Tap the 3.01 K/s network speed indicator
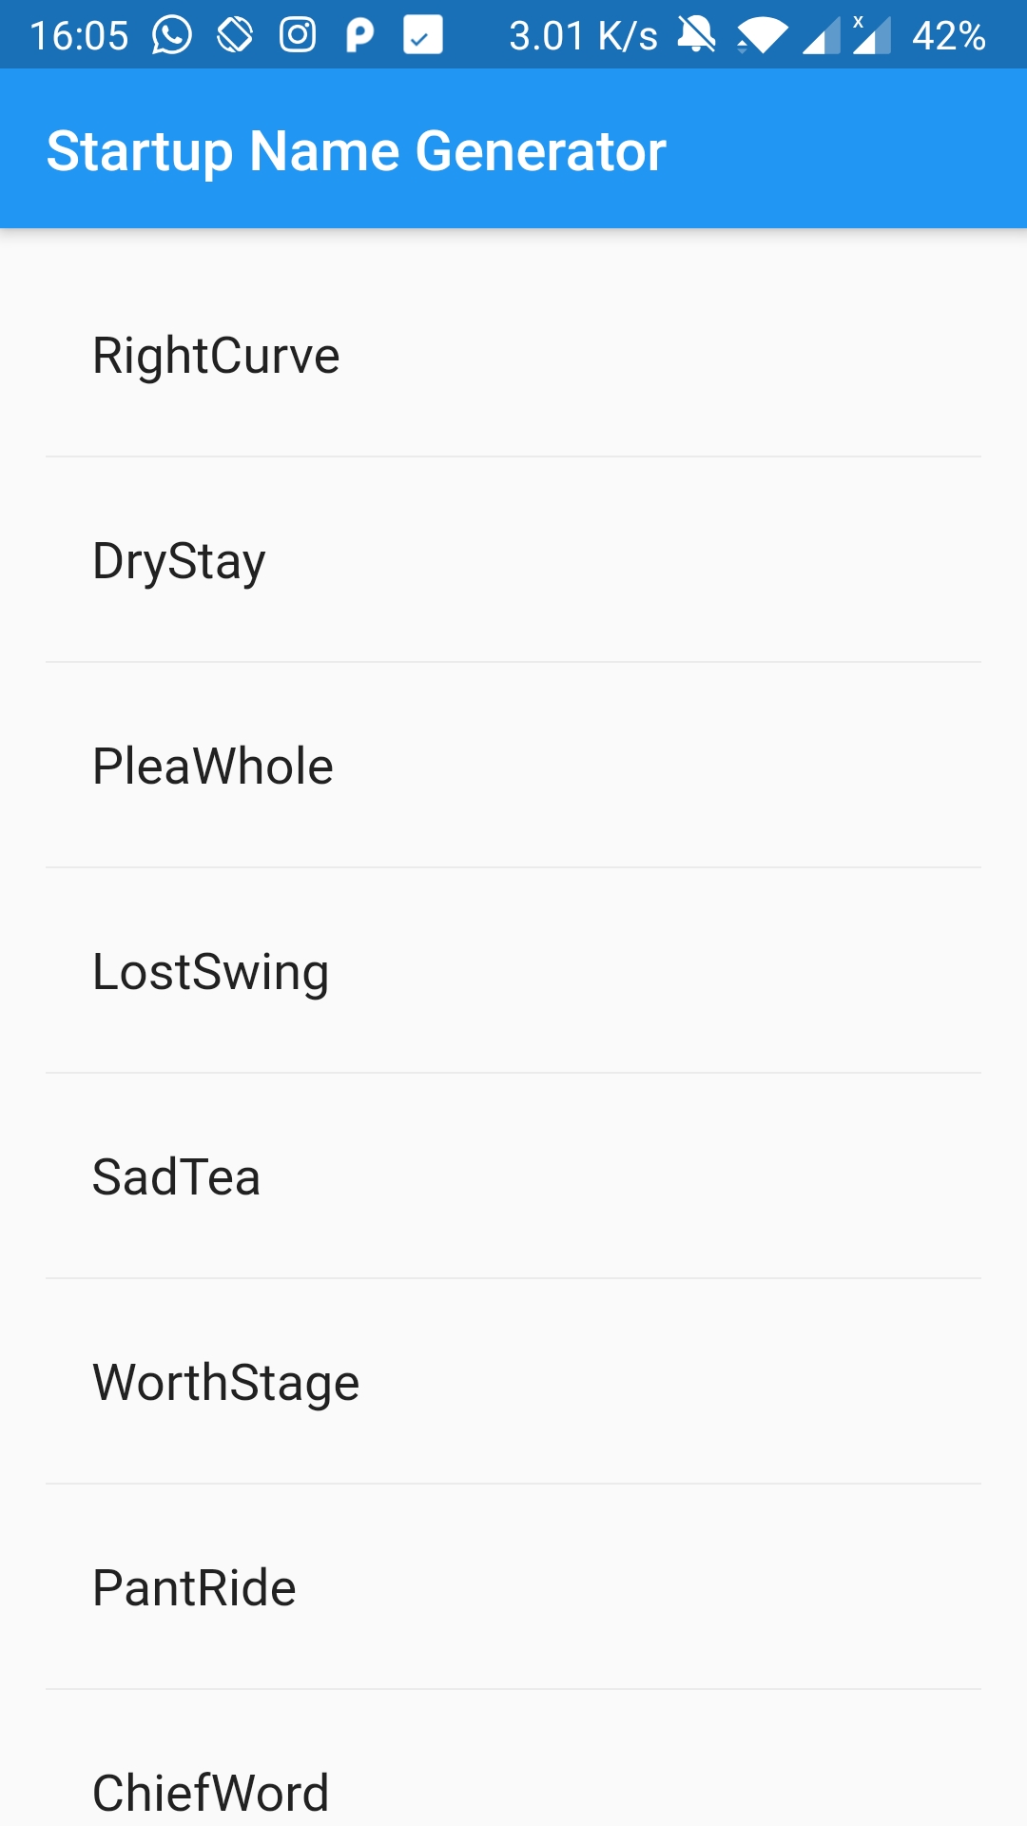 pyautogui.click(x=583, y=36)
